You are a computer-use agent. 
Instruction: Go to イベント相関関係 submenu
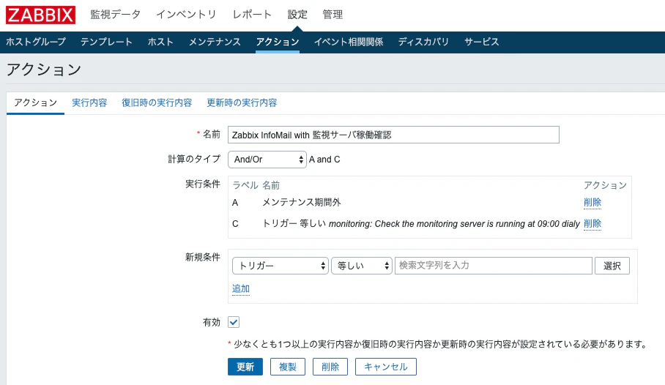coord(348,42)
